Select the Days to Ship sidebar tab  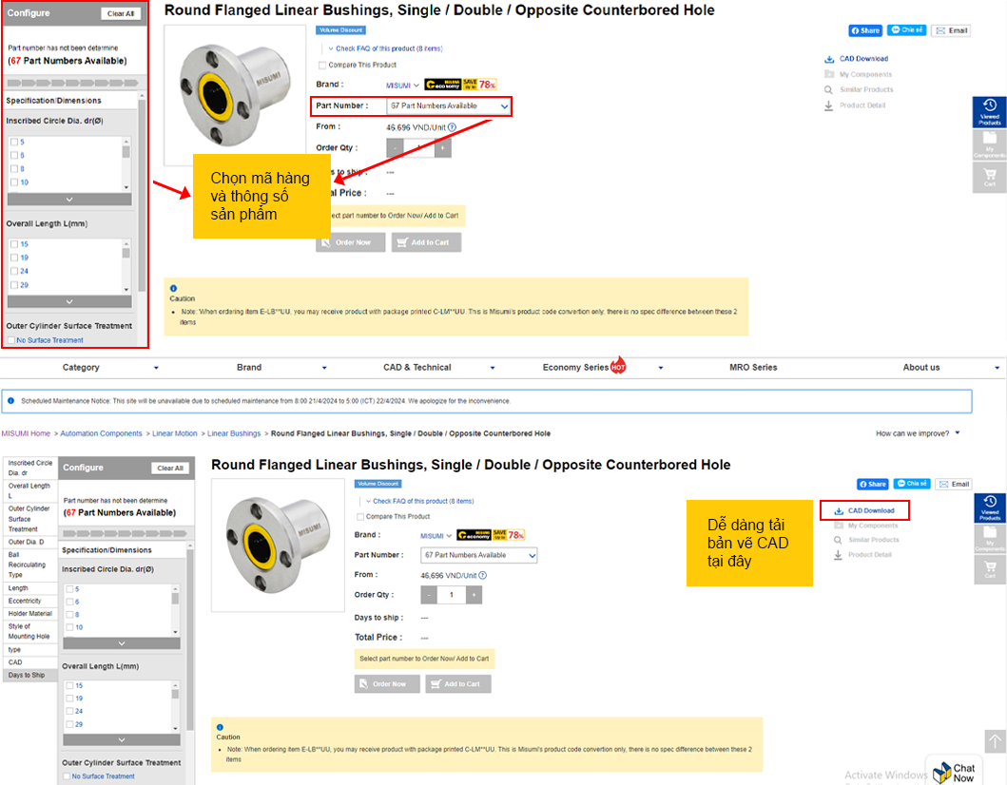tap(27, 675)
